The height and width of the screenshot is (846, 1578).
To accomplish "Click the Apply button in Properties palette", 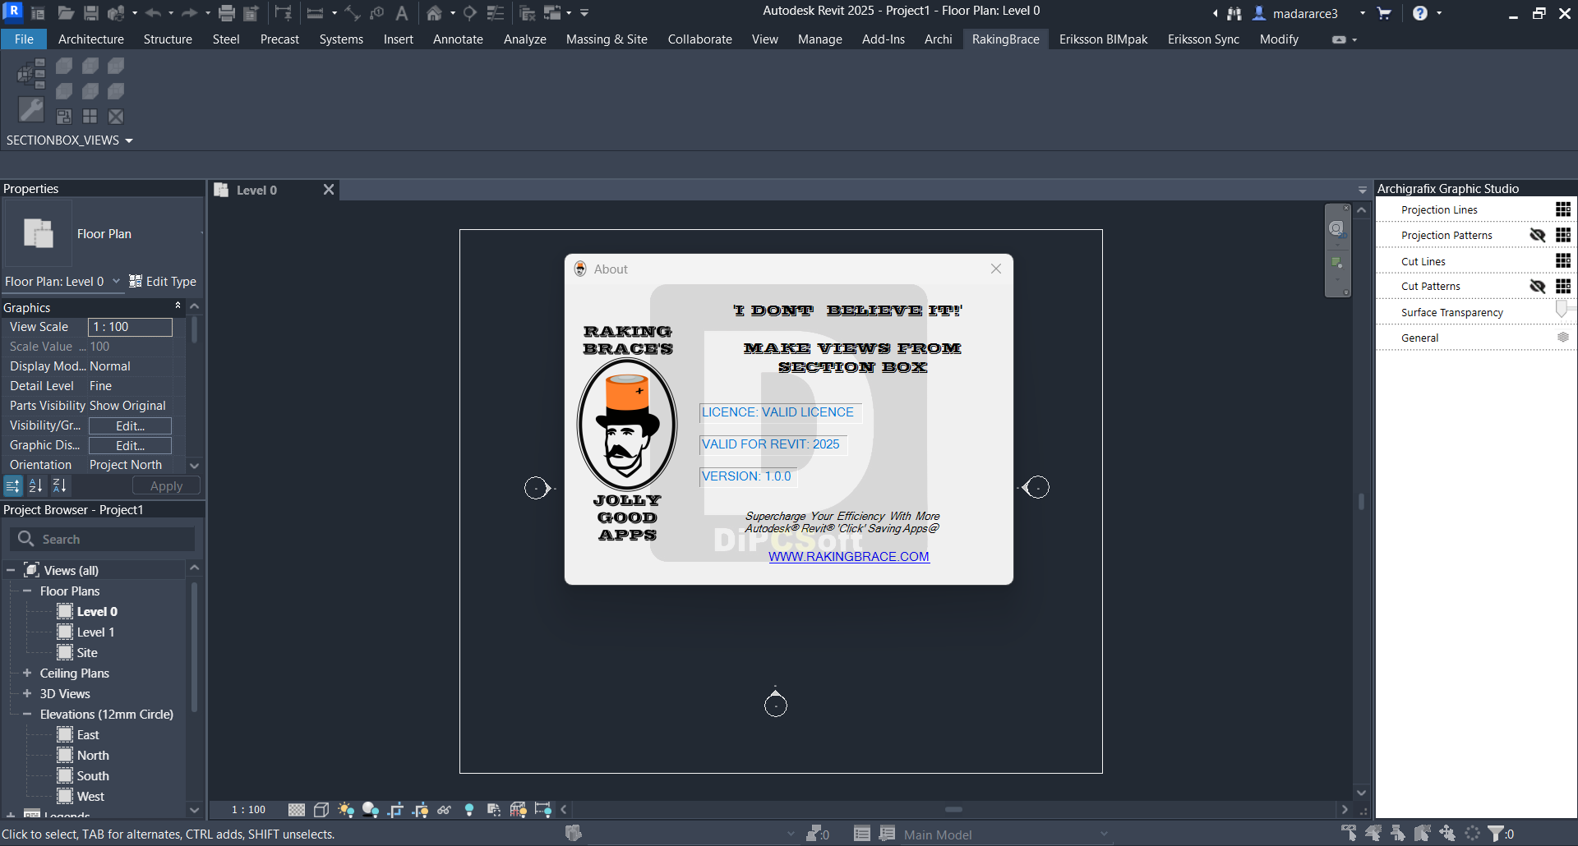I will coord(166,485).
